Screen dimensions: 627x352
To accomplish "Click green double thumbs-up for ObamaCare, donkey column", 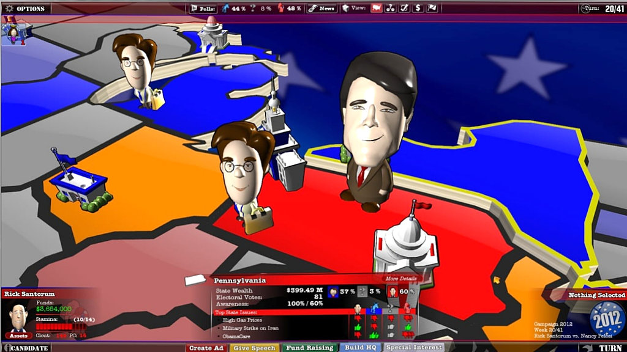I will (x=374, y=335).
